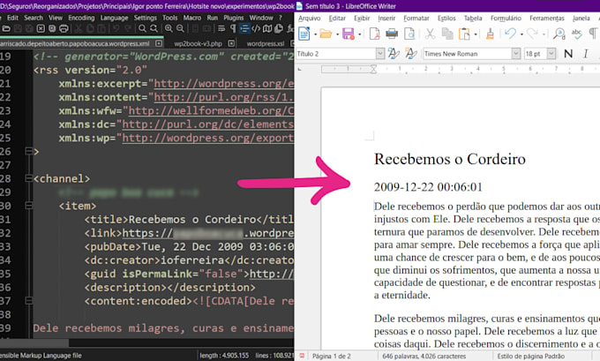Toggle word wrap in Notepad++
Viewport: 600px width, 361px height.
coord(221,28)
